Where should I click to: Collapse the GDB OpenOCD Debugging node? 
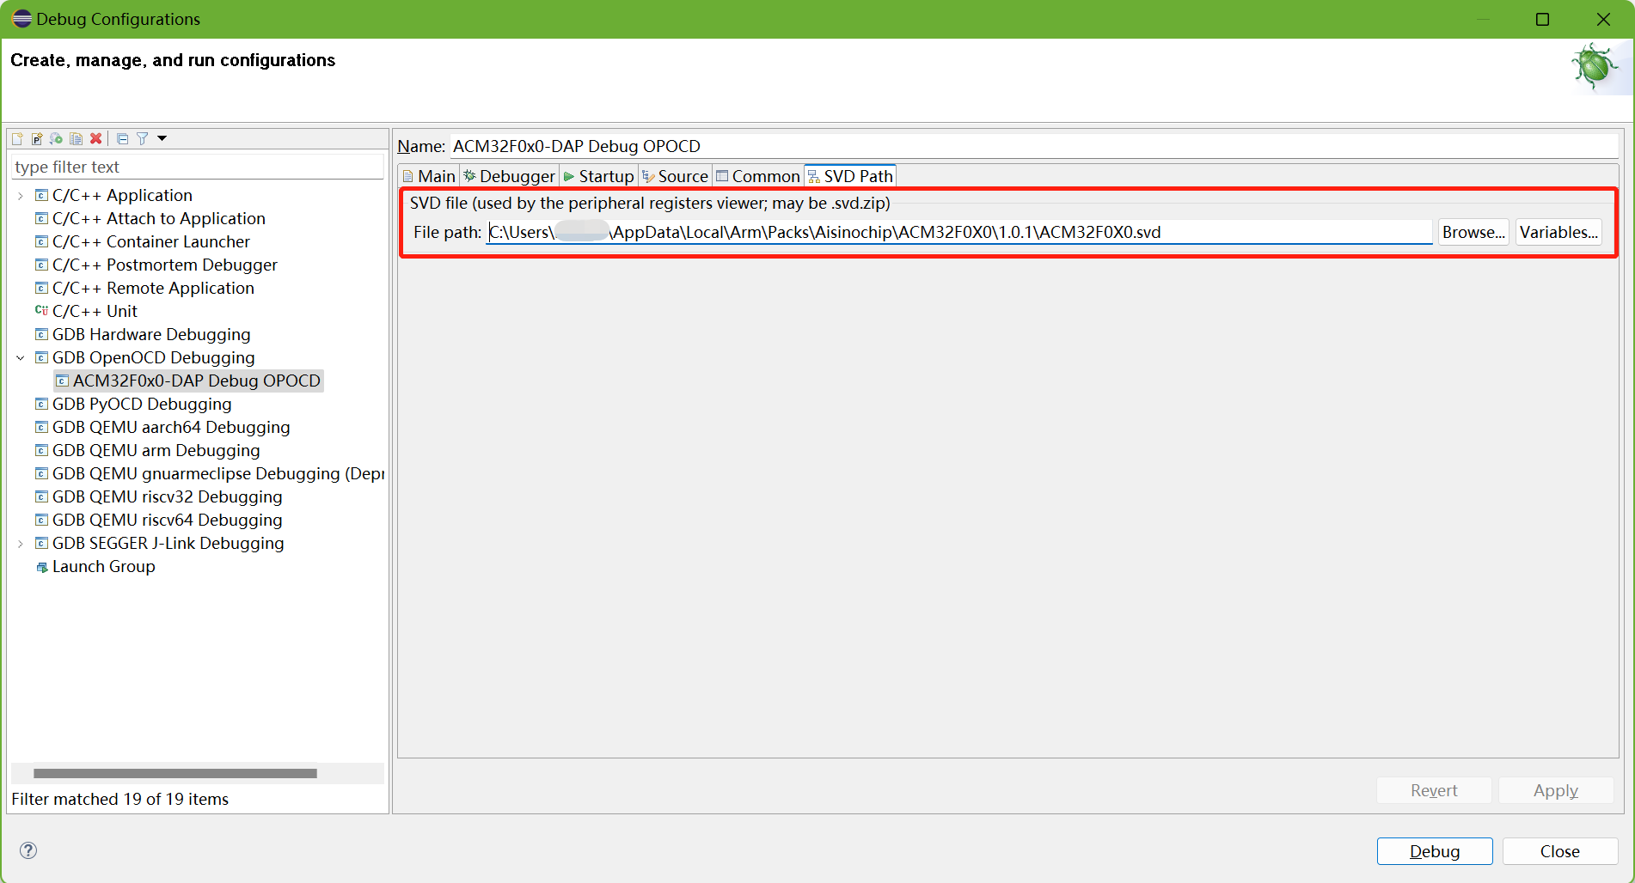[x=21, y=358]
